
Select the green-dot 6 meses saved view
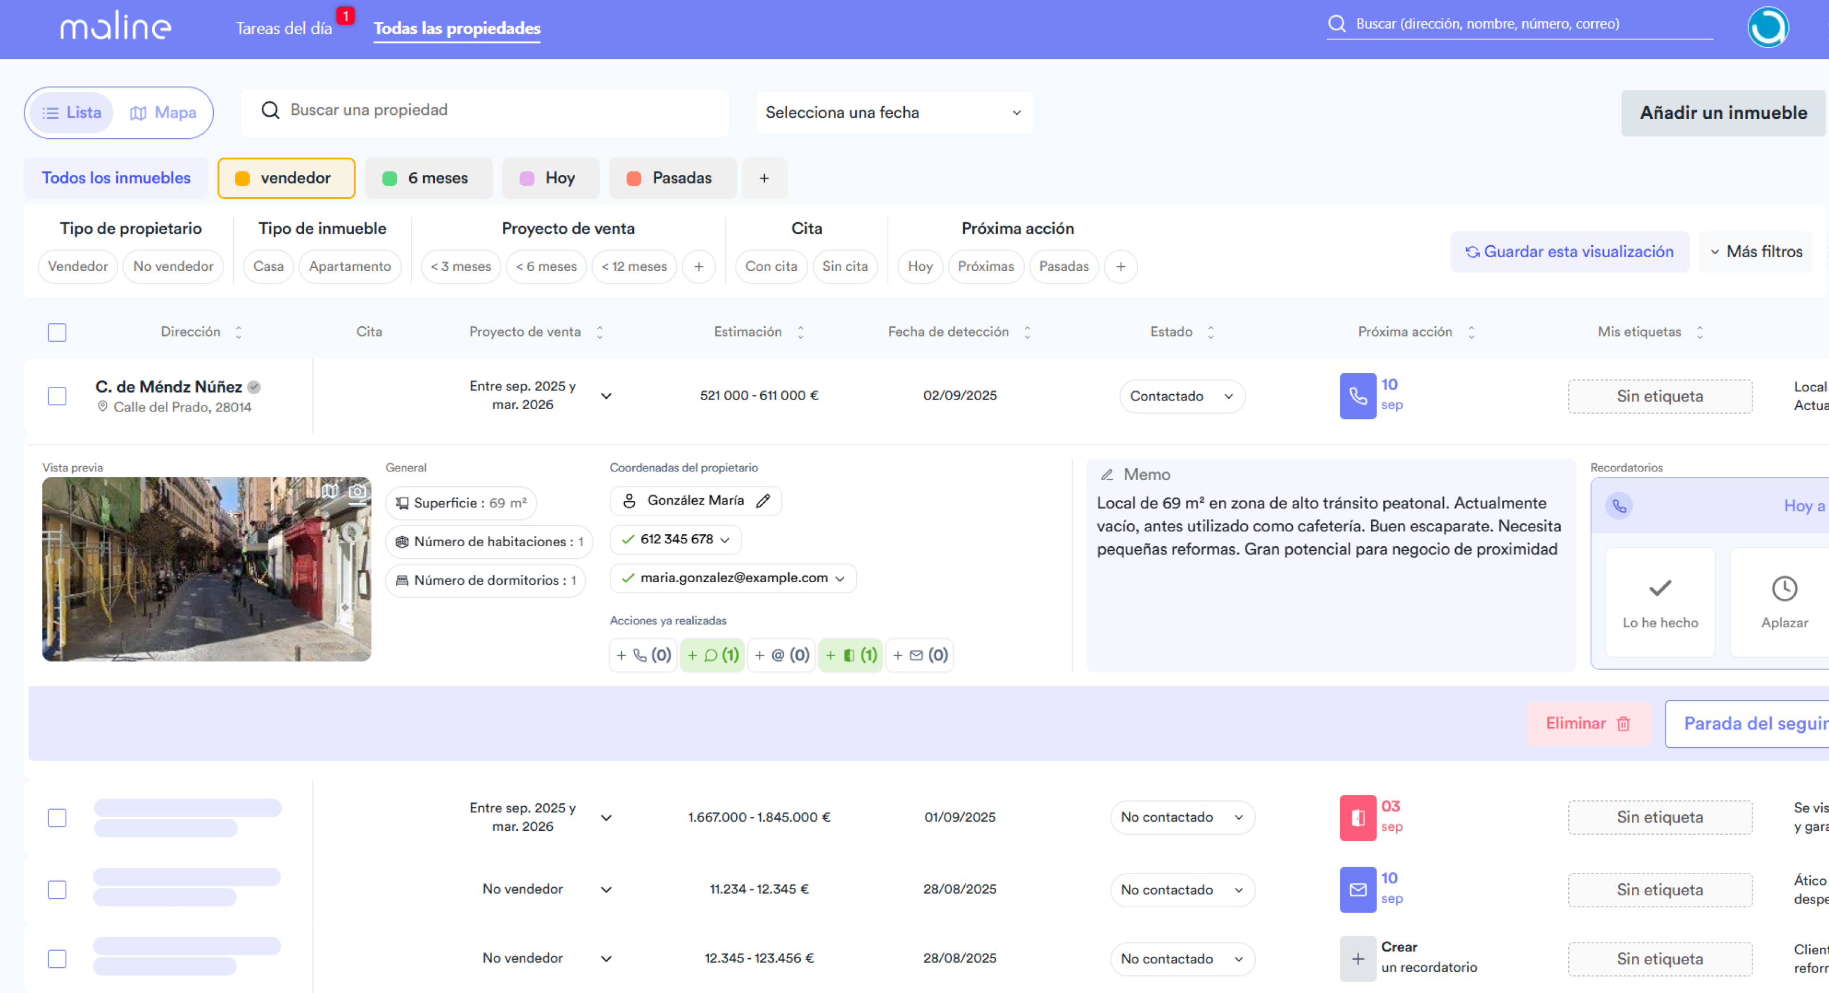pos(428,178)
